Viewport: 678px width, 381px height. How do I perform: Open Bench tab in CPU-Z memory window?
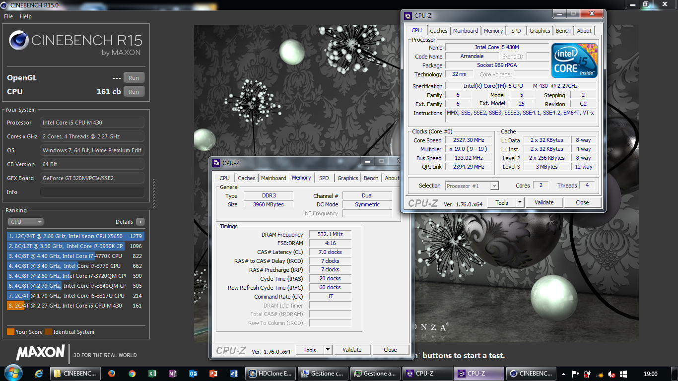pos(371,178)
